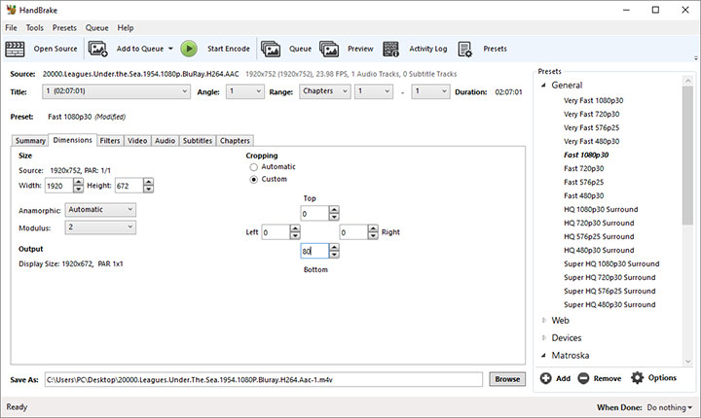This screenshot has width=701, height=418.
Task: Open the Queue stacked pictures icon
Action: coord(271,49)
